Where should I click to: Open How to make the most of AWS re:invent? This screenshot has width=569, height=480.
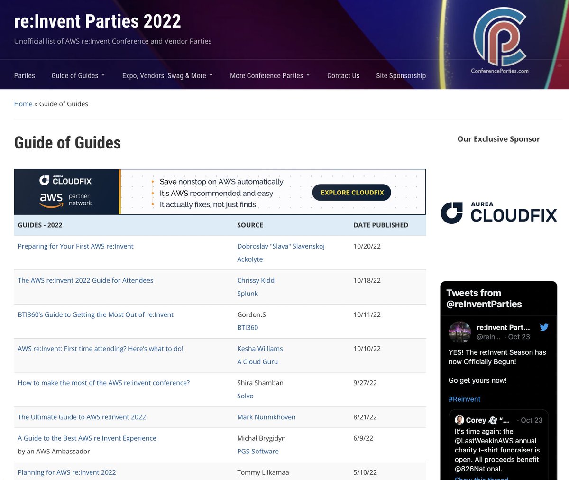(x=104, y=383)
